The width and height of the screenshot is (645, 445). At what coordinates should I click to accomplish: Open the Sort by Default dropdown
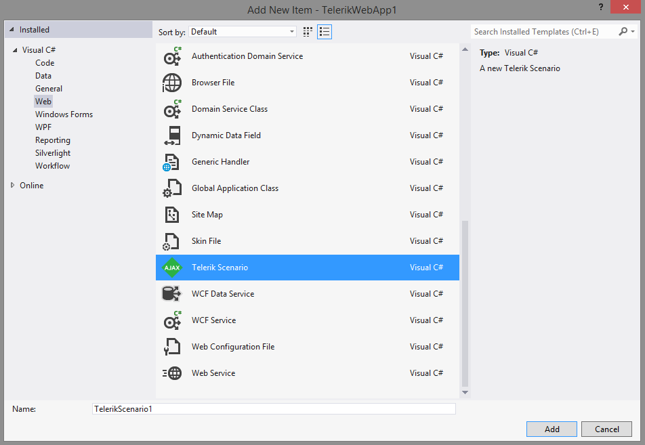click(243, 32)
